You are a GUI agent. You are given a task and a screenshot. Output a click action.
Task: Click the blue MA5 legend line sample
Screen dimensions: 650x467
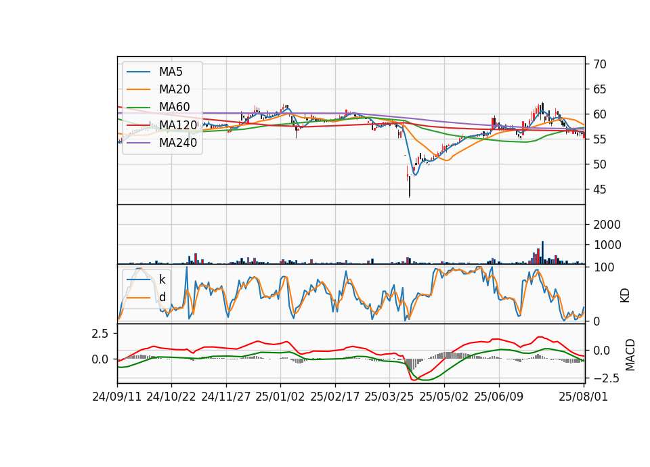point(138,72)
